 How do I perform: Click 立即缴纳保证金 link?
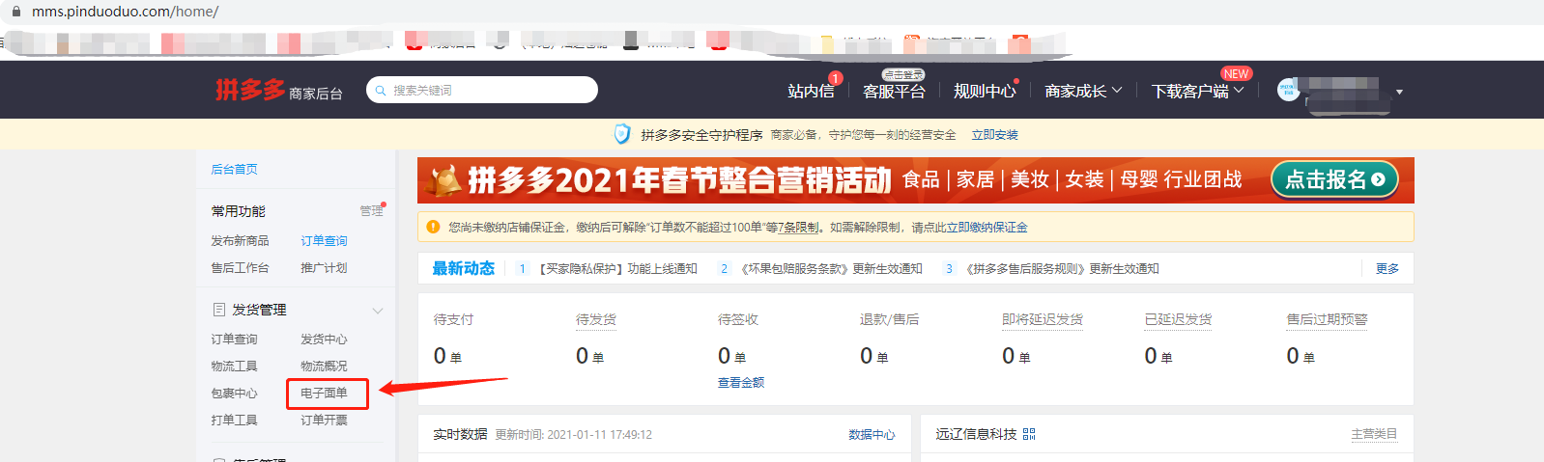986,228
